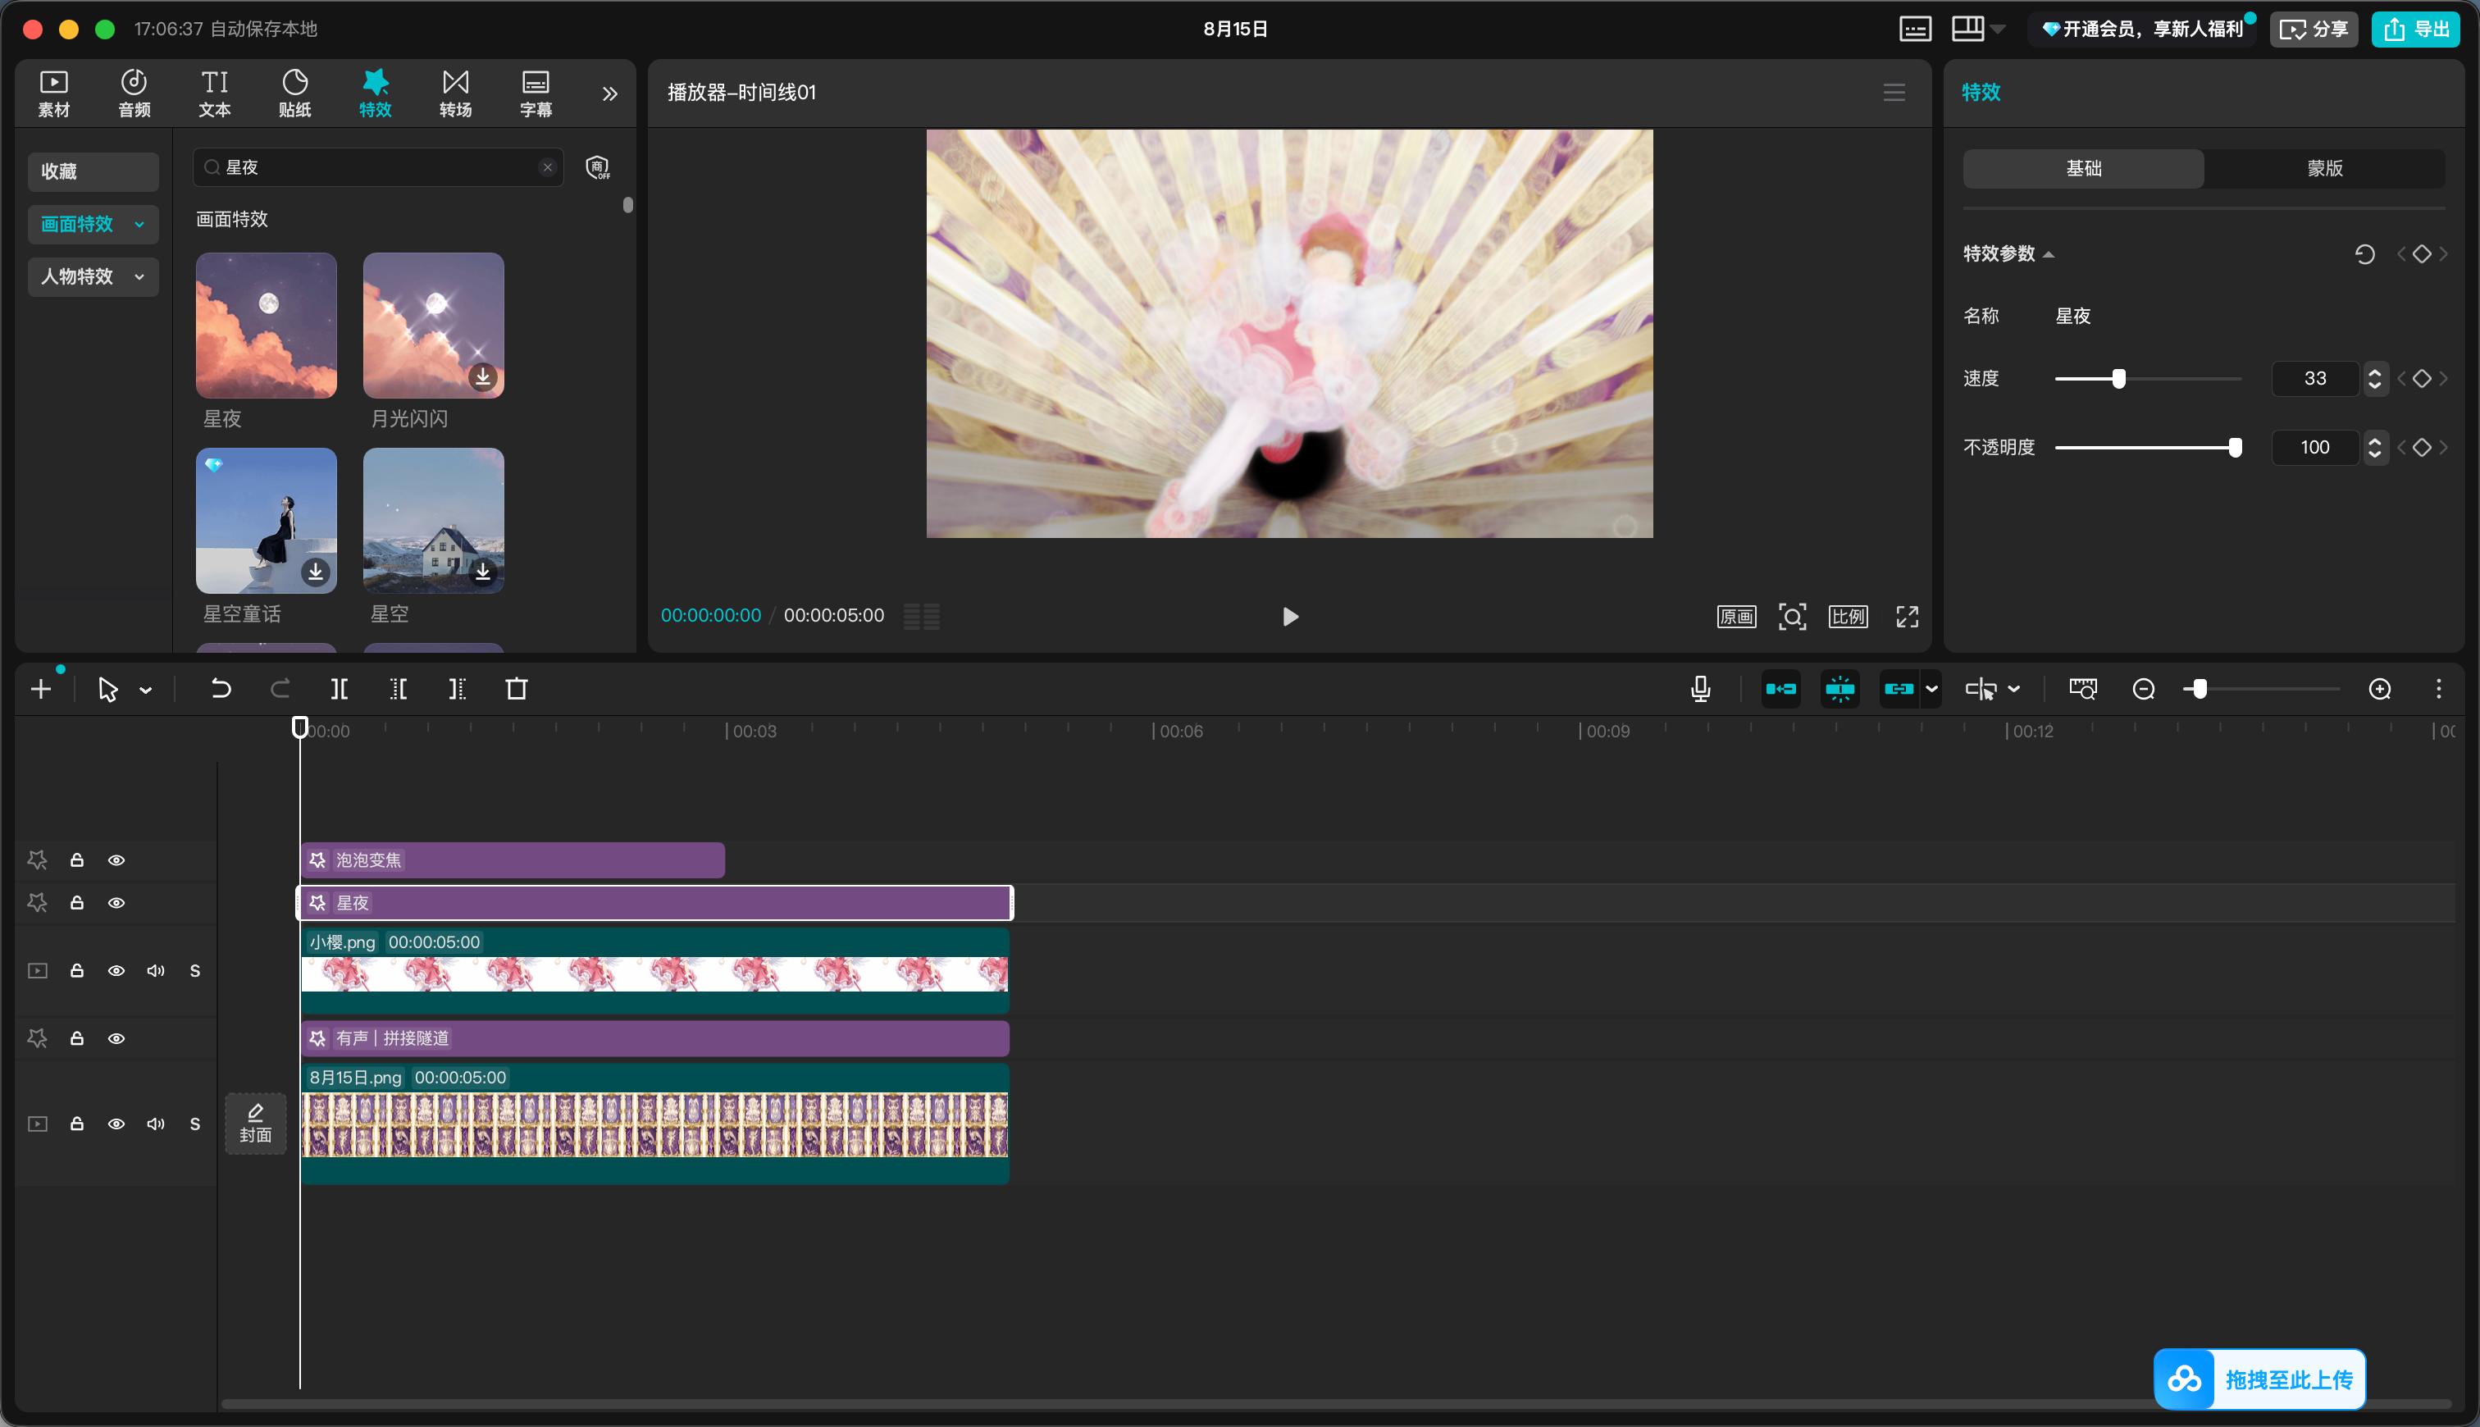2480x1427 pixels.
Task: Click the 分享 share button
Action: [x=2314, y=29]
